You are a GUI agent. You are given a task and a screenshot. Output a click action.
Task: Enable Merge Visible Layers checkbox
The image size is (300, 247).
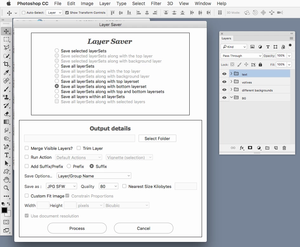pos(27,148)
